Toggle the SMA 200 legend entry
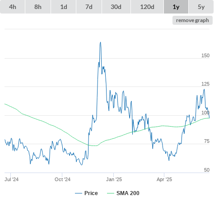The image size is (214, 205). pyautogui.click(x=128, y=193)
